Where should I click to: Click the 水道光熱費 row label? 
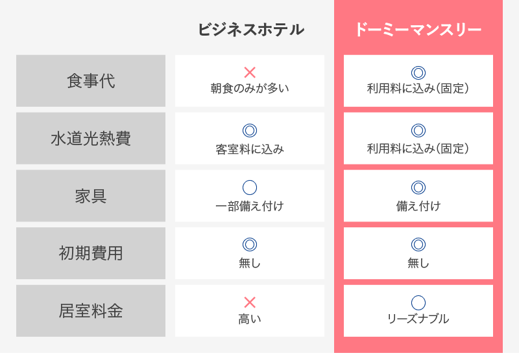tap(91, 138)
